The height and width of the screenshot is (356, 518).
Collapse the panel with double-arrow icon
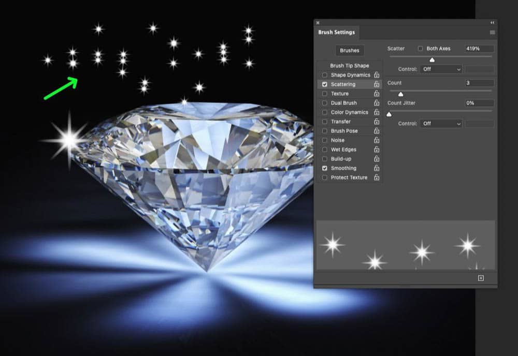point(492,22)
